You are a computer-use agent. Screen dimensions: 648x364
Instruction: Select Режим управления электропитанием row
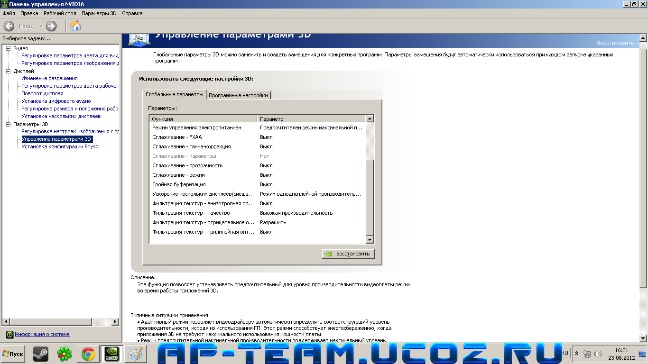(258, 127)
